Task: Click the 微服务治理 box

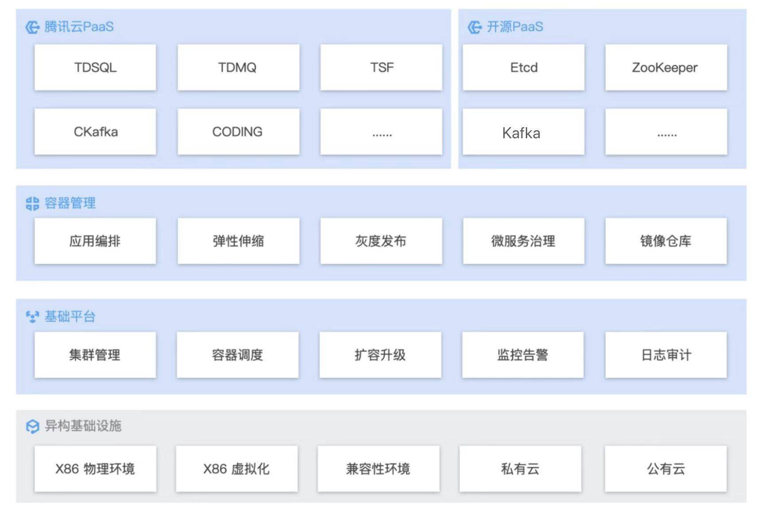Action: pos(524,241)
